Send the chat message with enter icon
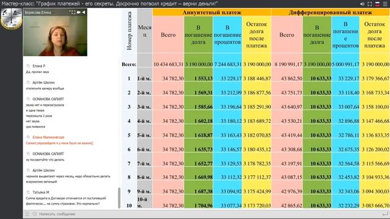 click(385, 214)
